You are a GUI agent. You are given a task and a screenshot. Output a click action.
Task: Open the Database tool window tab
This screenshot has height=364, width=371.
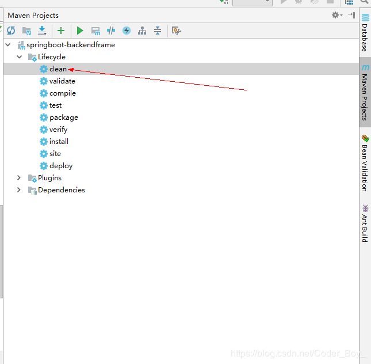point(365,33)
